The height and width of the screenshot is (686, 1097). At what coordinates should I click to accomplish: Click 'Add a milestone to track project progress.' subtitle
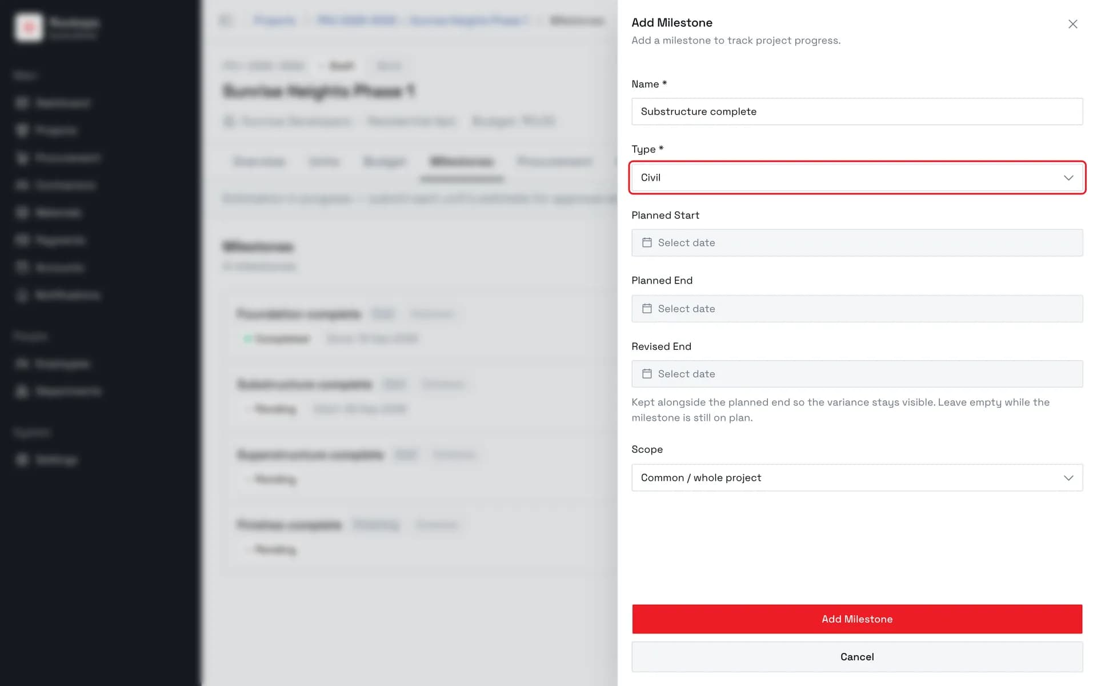coord(736,41)
